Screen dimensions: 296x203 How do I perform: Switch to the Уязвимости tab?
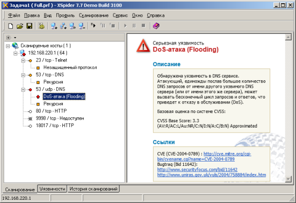52,189
